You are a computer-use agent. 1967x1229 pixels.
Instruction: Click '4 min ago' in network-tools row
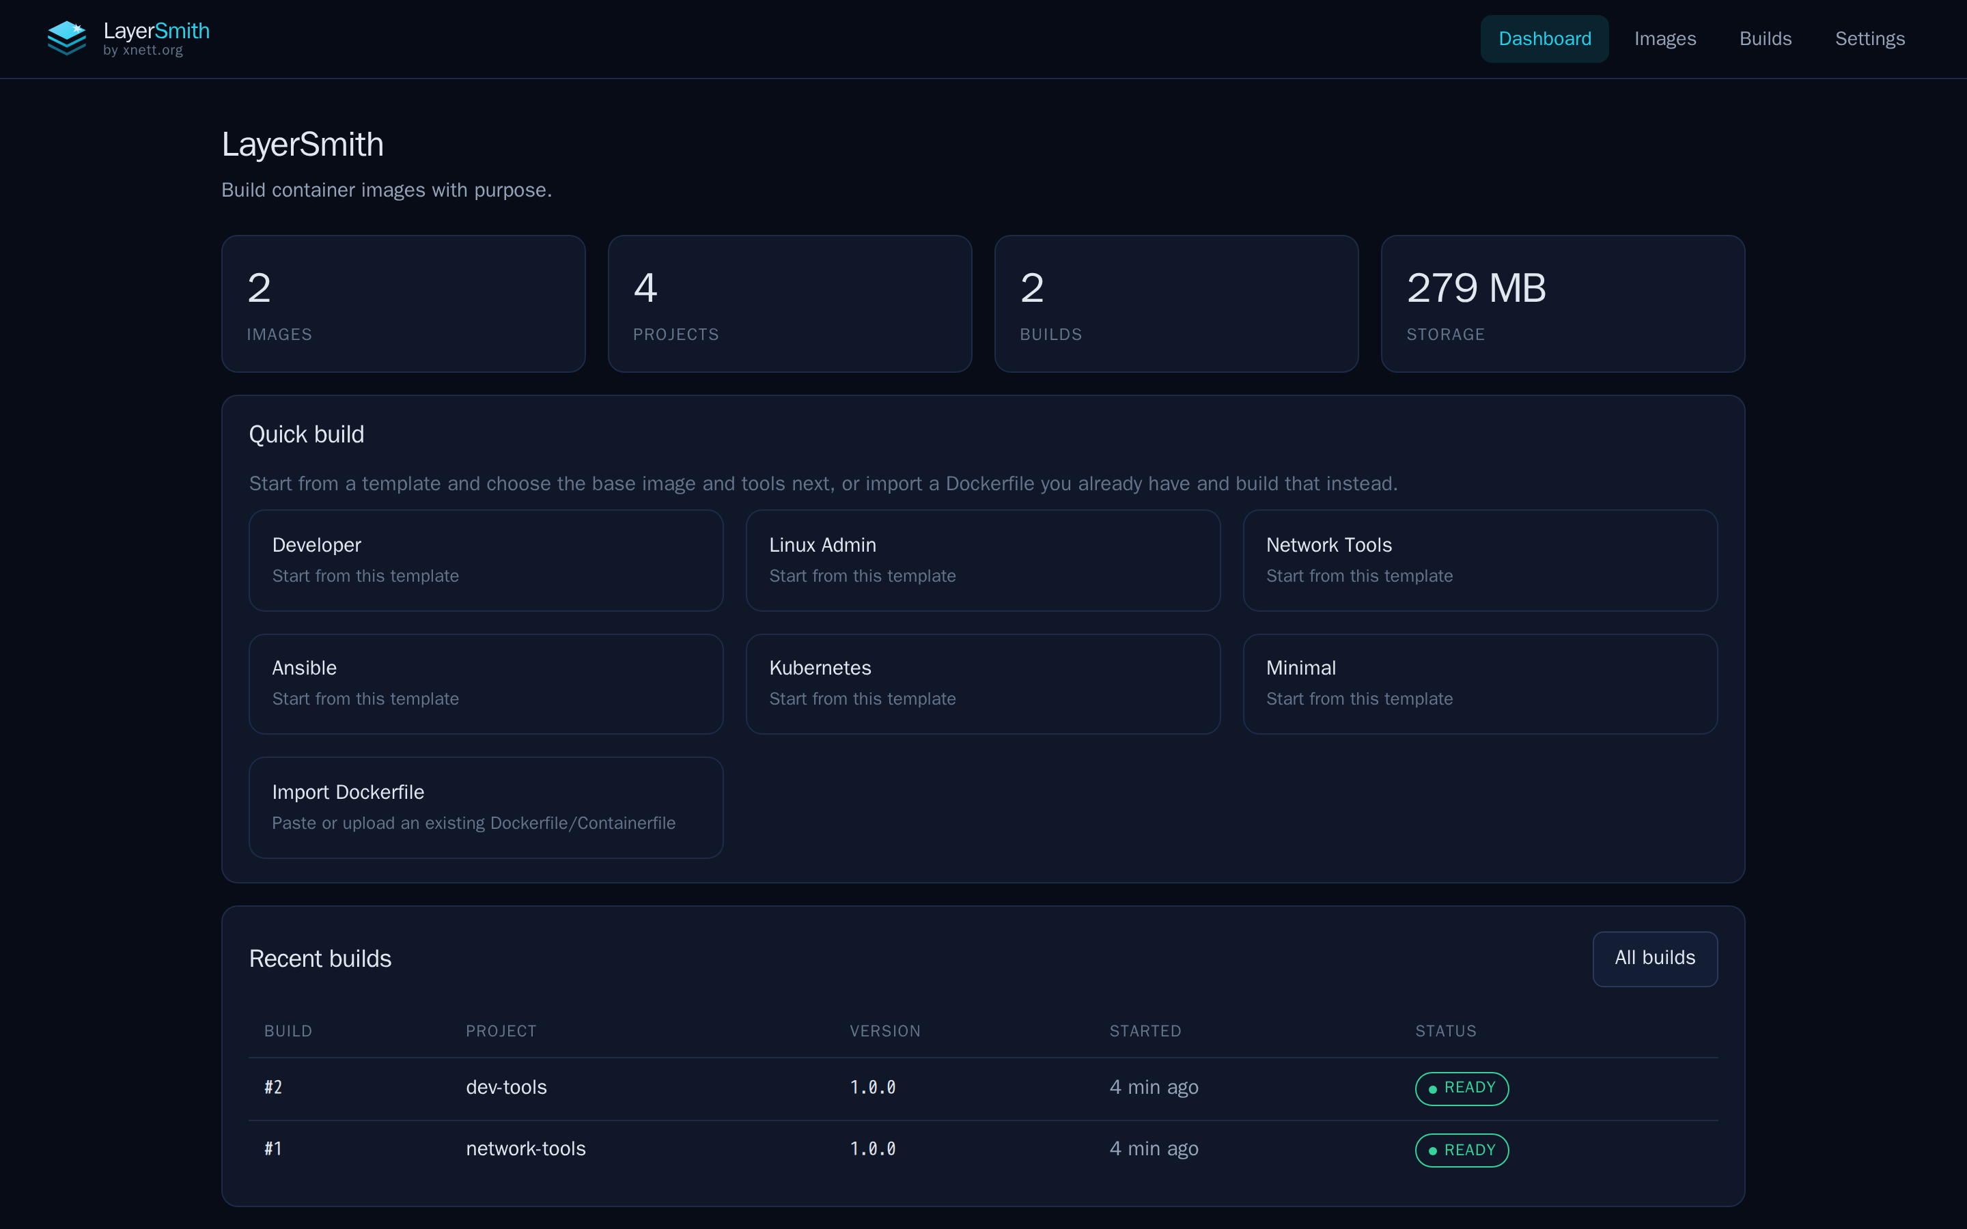(1154, 1149)
